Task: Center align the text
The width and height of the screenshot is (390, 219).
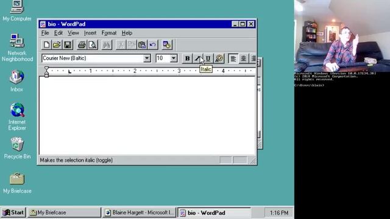Action: tap(244, 58)
